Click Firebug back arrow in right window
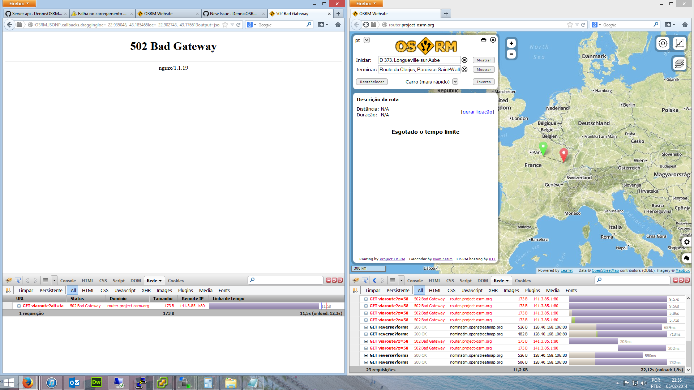 click(374, 280)
